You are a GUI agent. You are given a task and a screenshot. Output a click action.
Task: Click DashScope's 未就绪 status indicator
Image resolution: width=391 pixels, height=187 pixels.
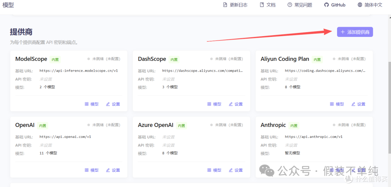tap(227, 59)
